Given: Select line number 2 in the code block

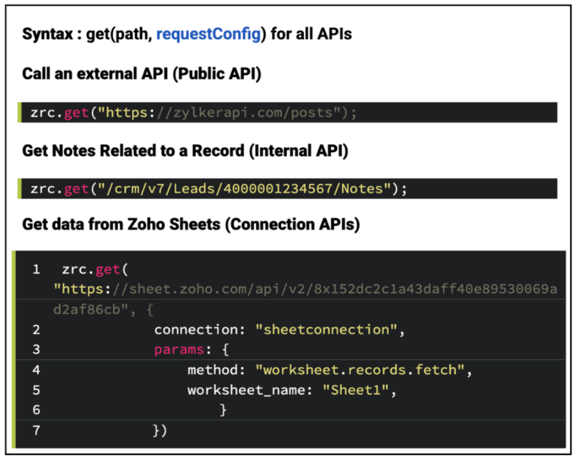Looking at the screenshot, I should click(36, 330).
